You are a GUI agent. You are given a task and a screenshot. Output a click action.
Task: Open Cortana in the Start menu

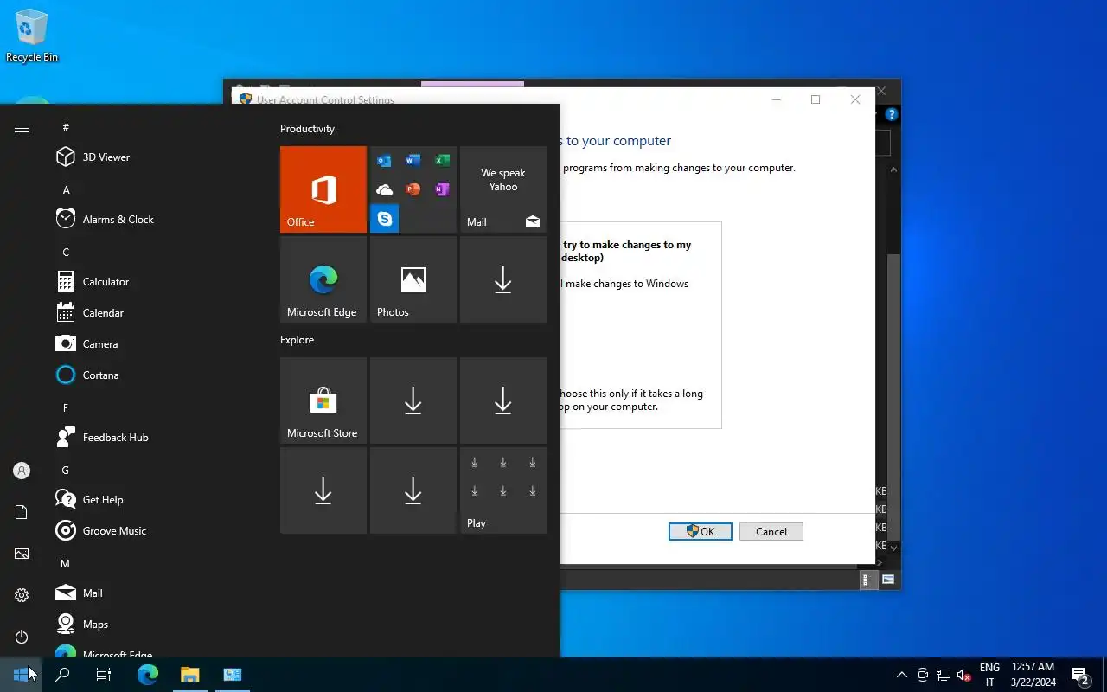point(156,375)
